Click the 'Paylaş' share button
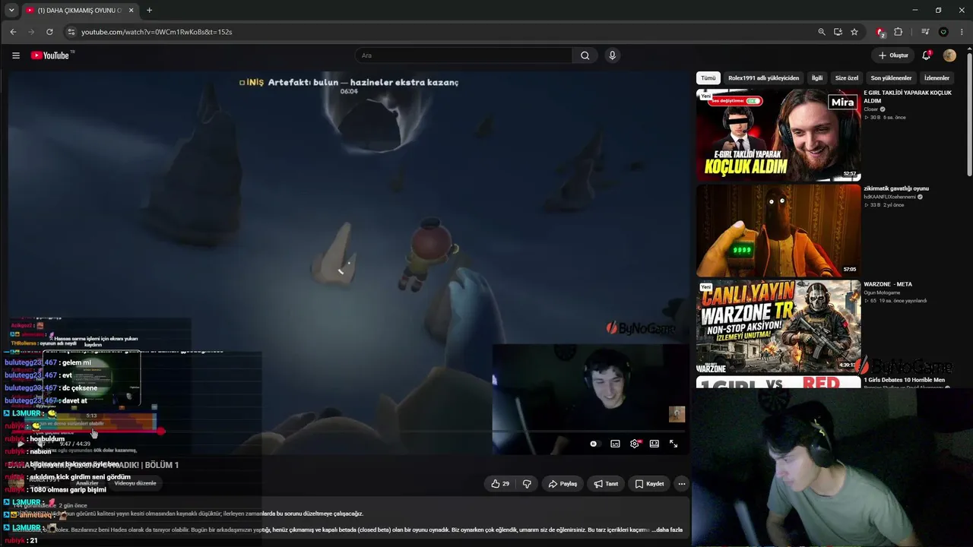 [563, 484]
